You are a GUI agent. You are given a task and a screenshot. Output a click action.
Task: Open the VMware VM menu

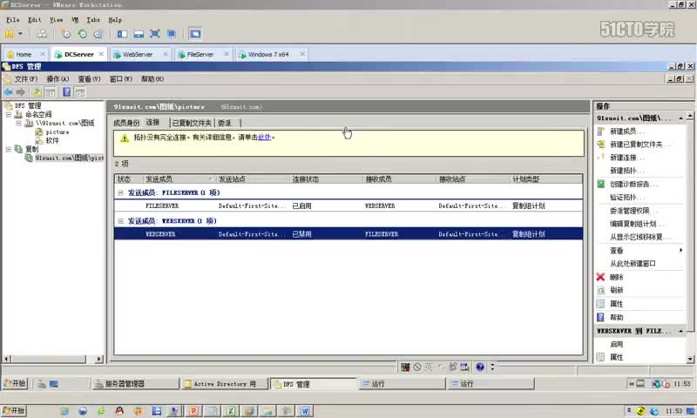[x=75, y=20]
